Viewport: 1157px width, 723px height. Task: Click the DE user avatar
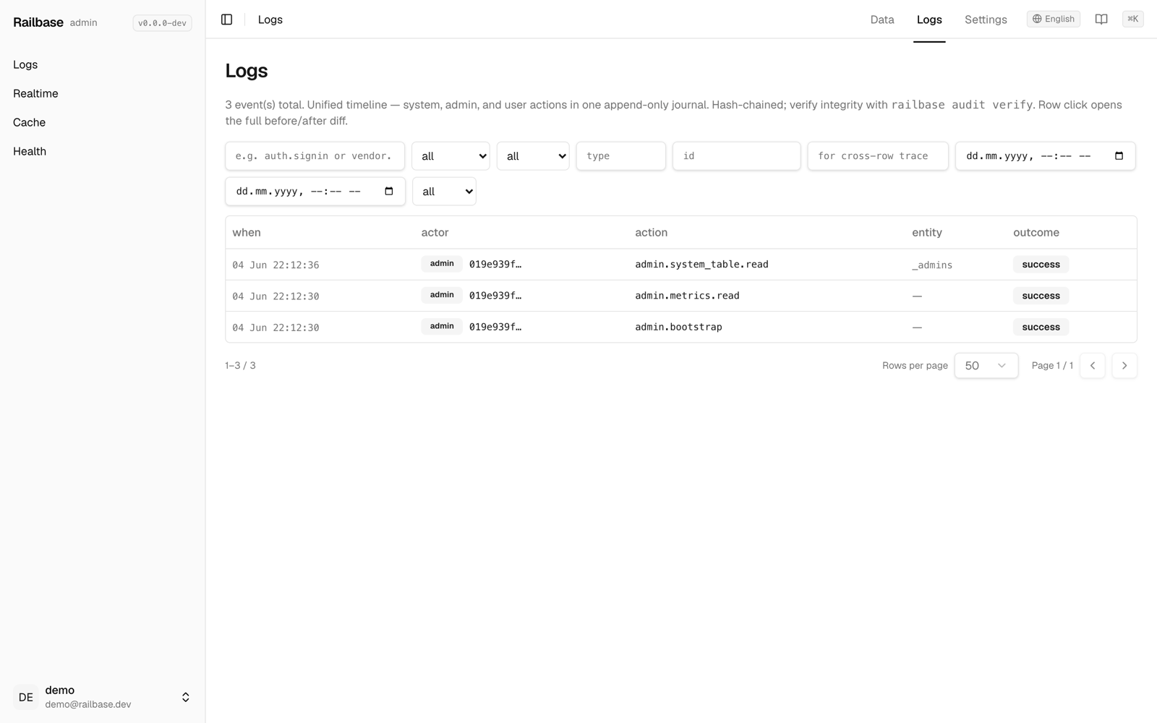pyautogui.click(x=25, y=697)
